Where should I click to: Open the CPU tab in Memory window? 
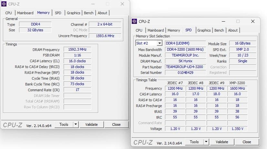click(8, 13)
